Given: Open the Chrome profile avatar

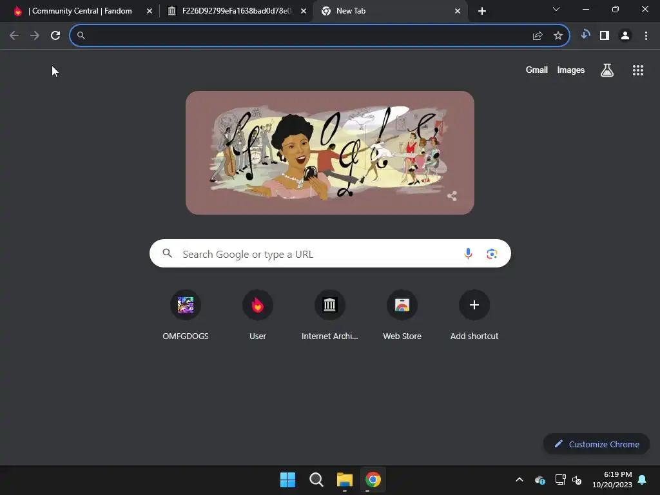Looking at the screenshot, I should (625, 36).
